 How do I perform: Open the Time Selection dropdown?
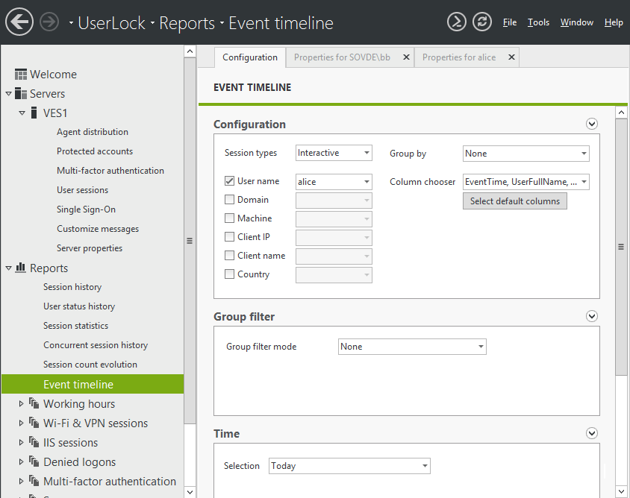tap(349, 466)
